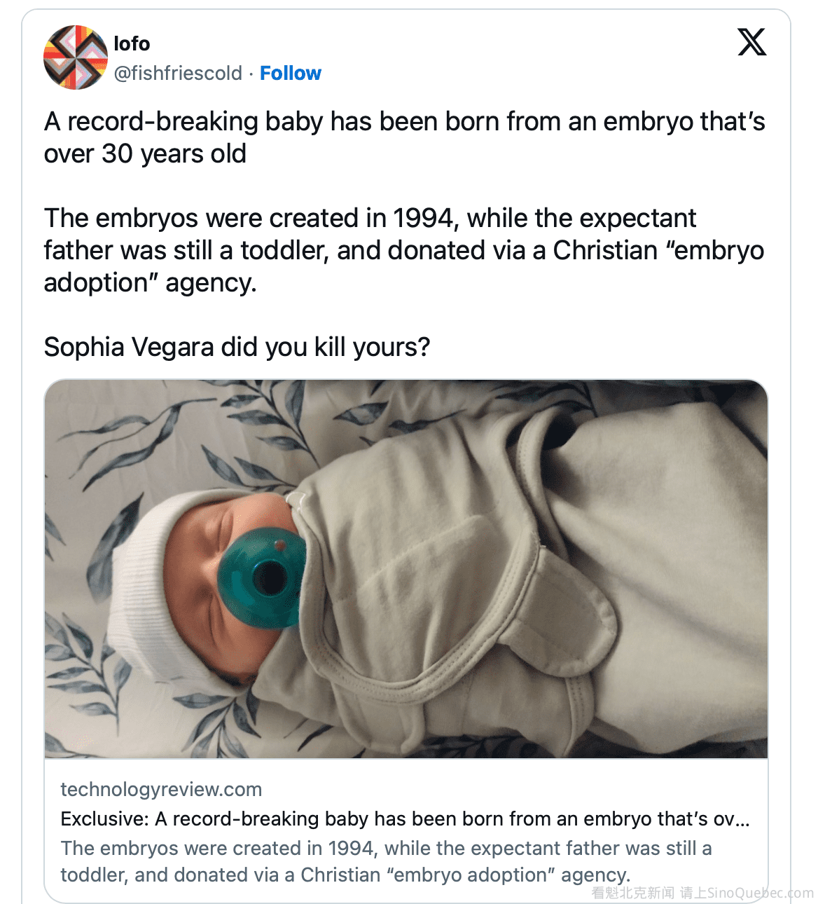Click "adoption" agency line in tweet body
This screenshot has height=904, width=818.
click(150, 282)
